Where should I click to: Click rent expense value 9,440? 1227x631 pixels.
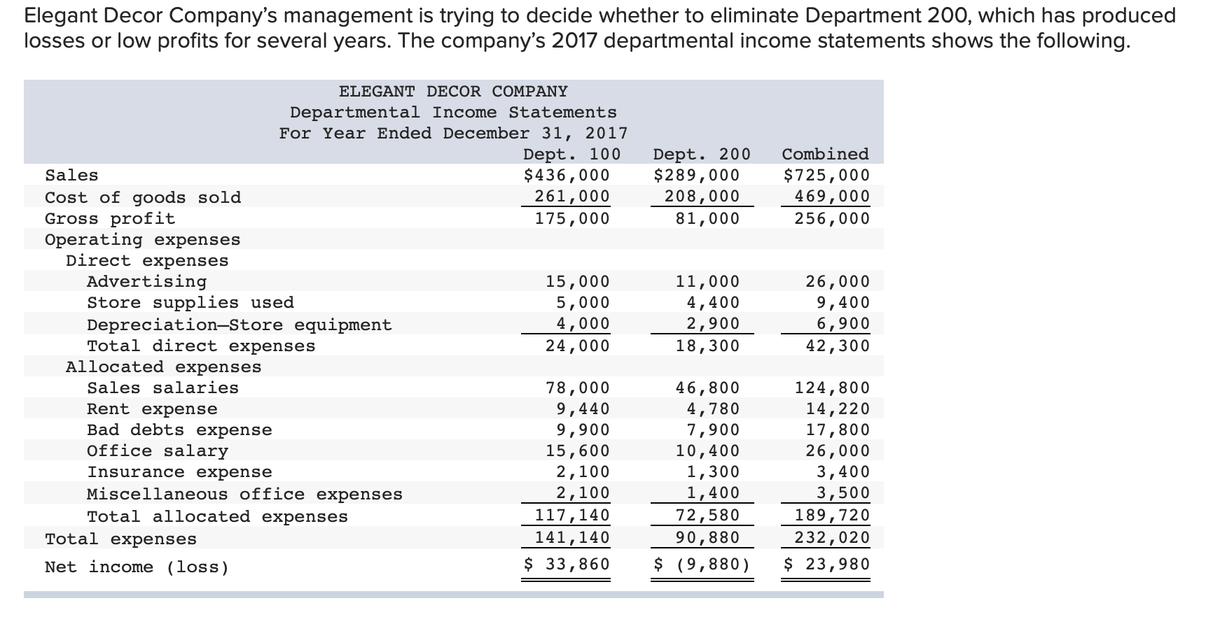[583, 409]
